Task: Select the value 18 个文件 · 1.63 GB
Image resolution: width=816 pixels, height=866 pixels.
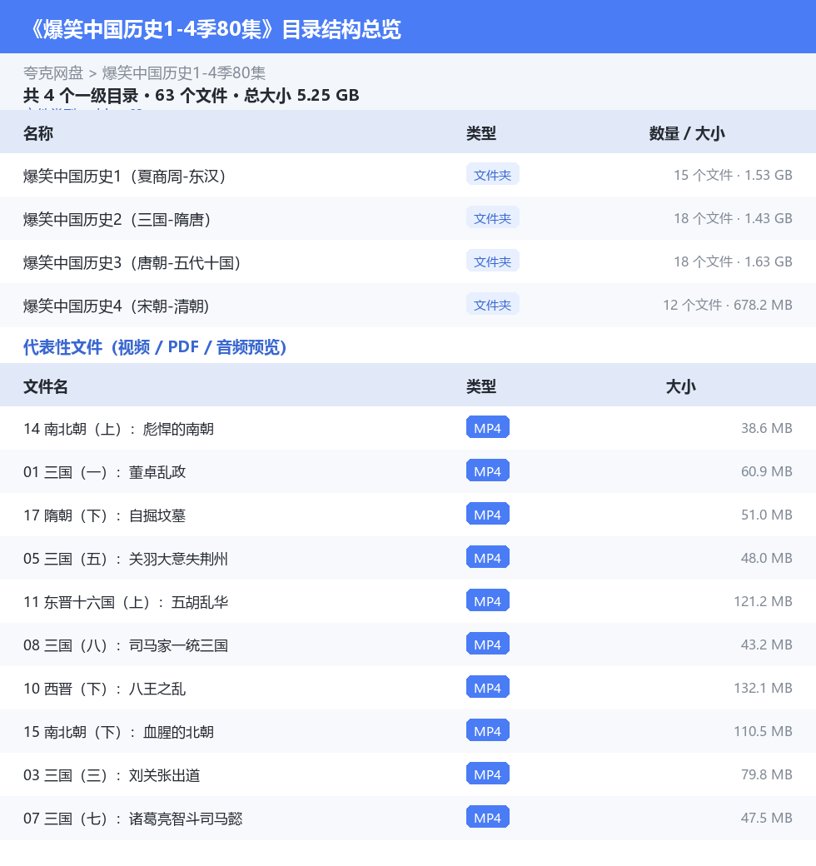Action: 733,261
